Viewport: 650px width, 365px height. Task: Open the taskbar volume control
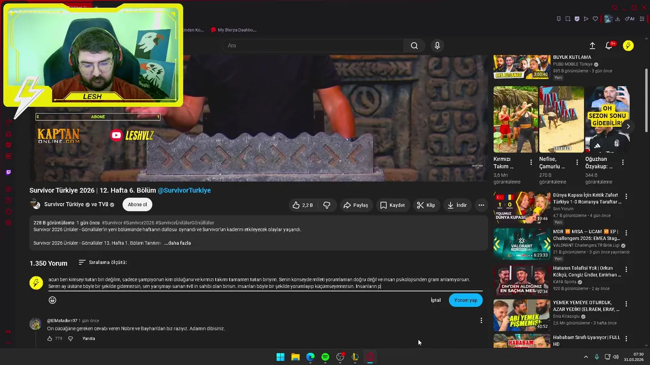(615, 357)
